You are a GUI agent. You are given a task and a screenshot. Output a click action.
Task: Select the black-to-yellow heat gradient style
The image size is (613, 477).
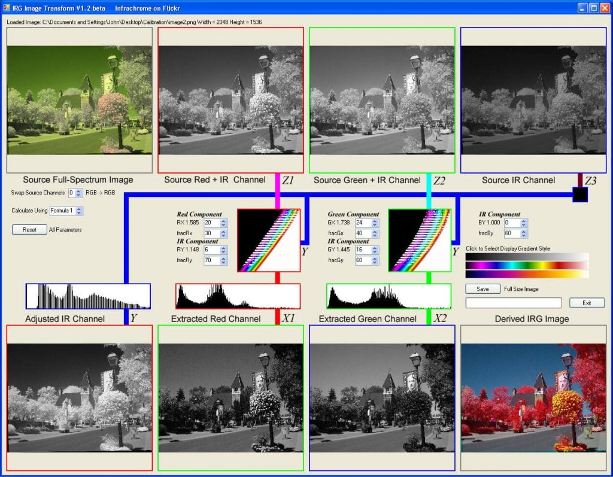(x=527, y=274)
